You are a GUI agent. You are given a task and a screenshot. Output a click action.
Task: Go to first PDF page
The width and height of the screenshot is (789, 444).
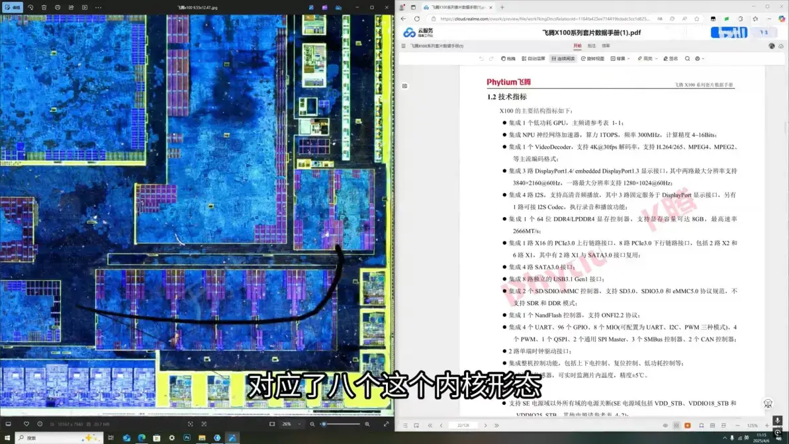[430, 425]
